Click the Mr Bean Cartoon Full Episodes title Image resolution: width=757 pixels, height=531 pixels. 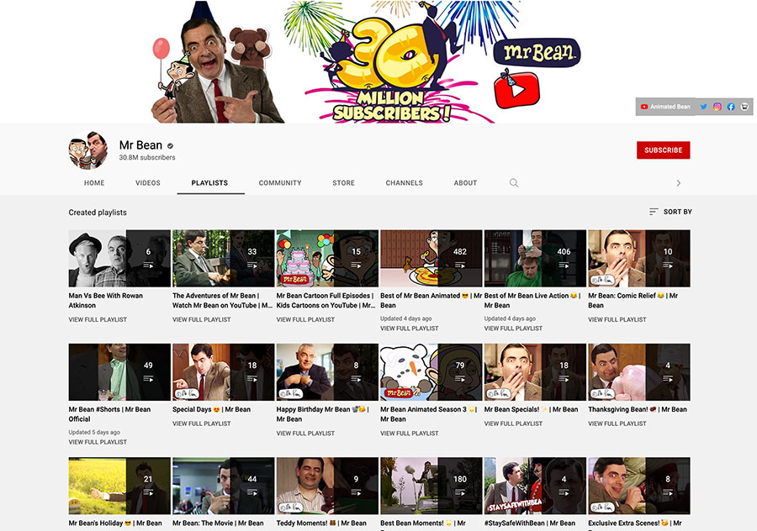click(326, 301)
